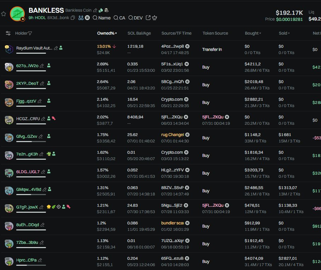
Task: Edit label for GMqw...4VBd
Action: point(45,189)
